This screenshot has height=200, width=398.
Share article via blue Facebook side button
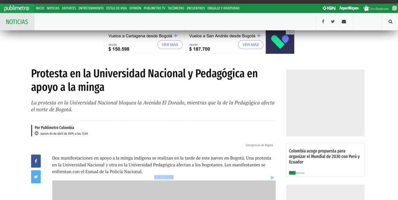36,161
